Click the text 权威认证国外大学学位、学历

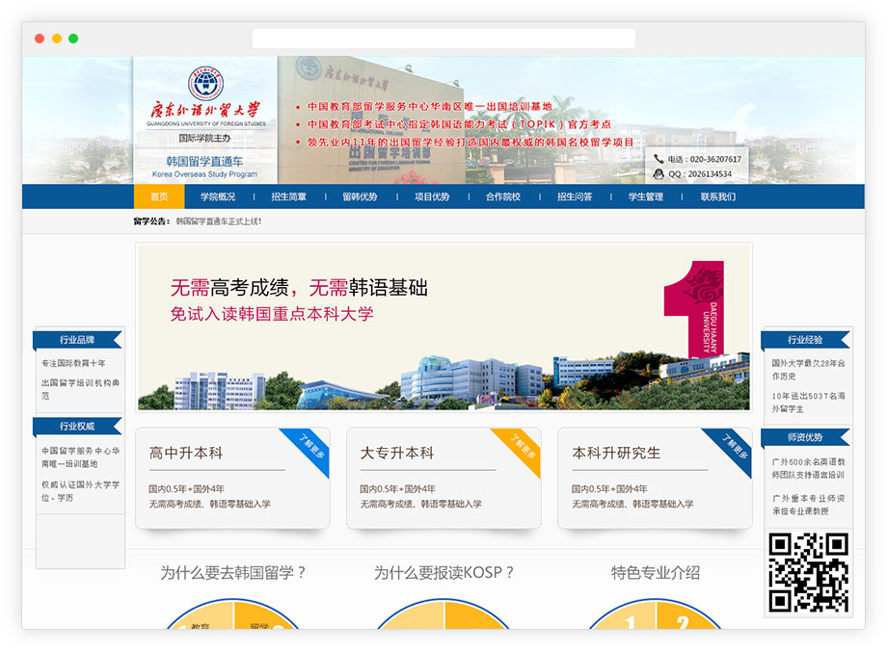coord(80,491)
